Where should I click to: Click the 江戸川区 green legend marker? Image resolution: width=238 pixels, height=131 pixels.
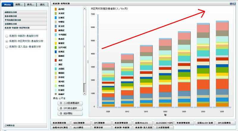[x=56, y=47]
